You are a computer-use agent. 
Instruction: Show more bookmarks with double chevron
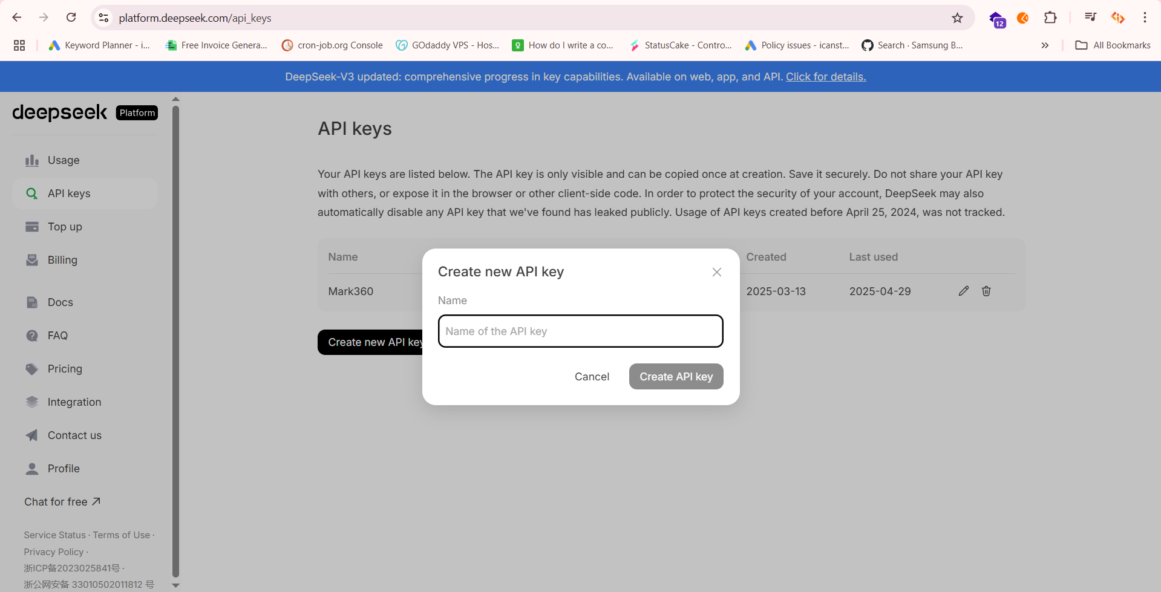(1045, 45)
